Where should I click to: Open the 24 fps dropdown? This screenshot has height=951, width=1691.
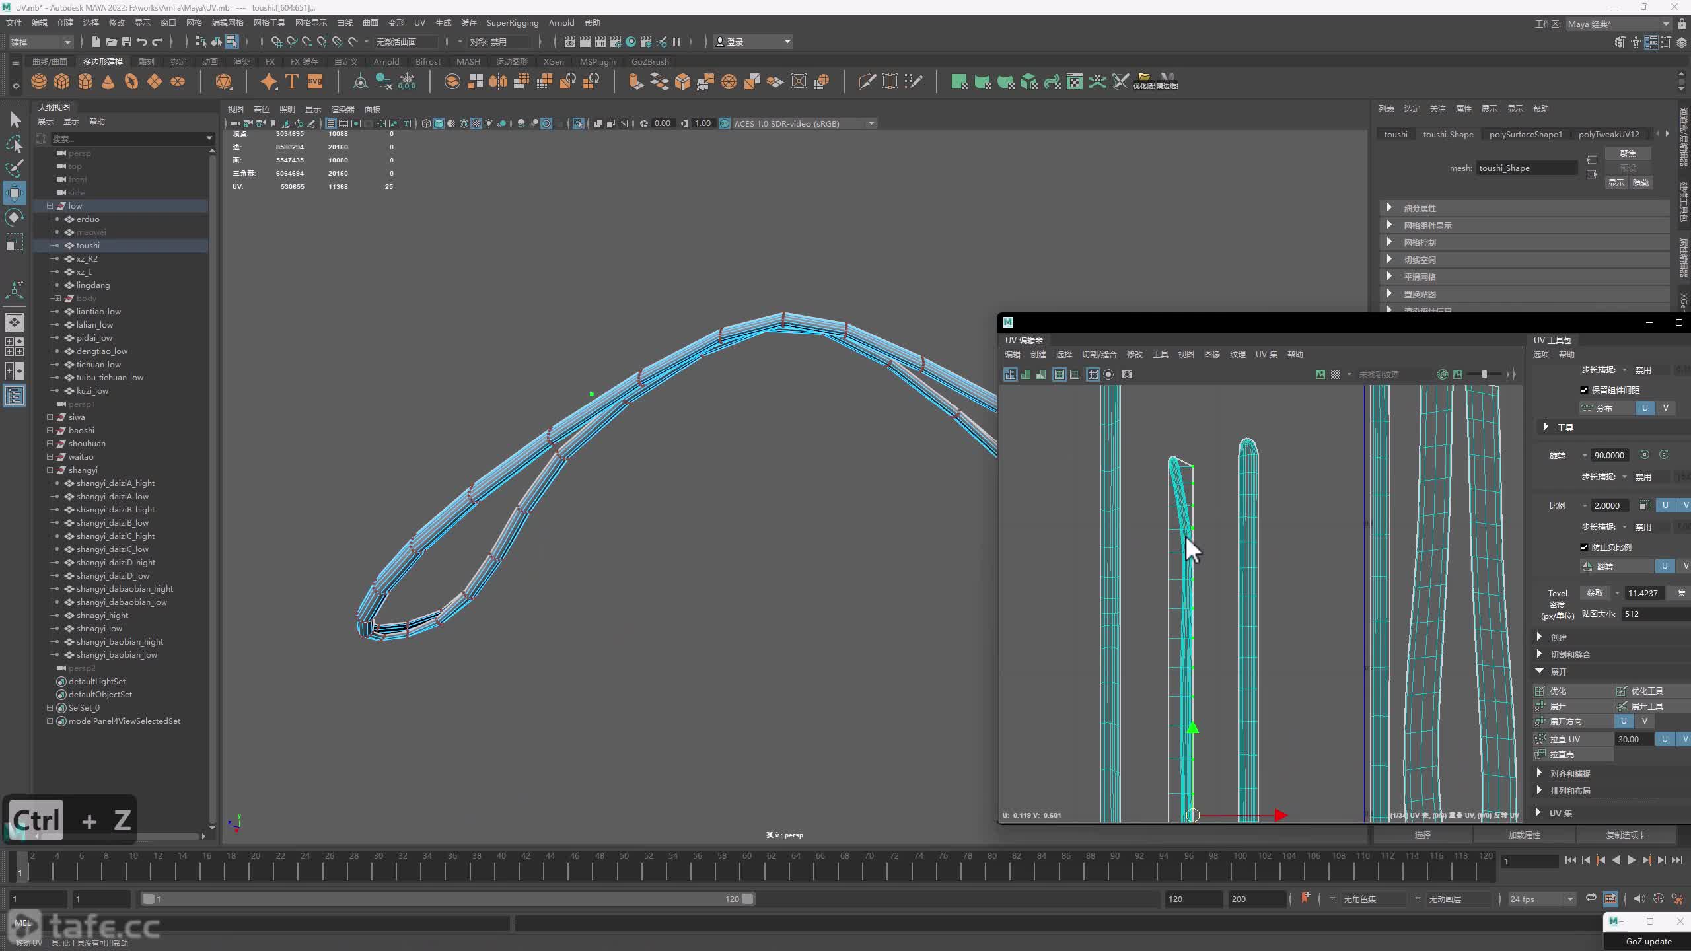pyautogui.click(x=1541, y=899)
